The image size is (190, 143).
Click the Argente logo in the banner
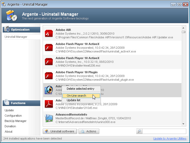coord(11,16)
